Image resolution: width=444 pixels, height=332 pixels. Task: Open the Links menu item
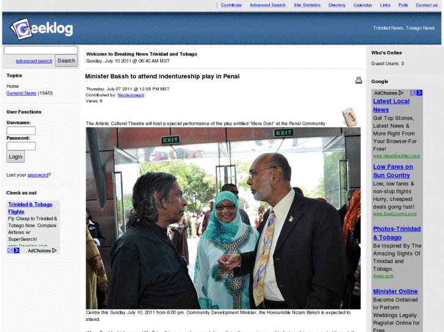pyautogui.click(x=385, y=5)
